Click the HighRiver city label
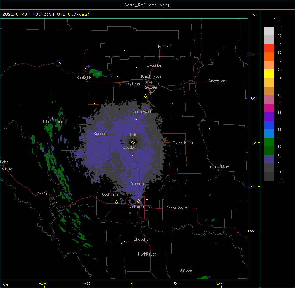Image resolution: width=295 pixels, height=288 pixels. point(147,254)
